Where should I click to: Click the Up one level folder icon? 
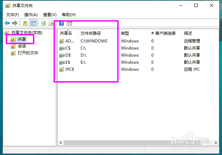(x=25, y=23)
